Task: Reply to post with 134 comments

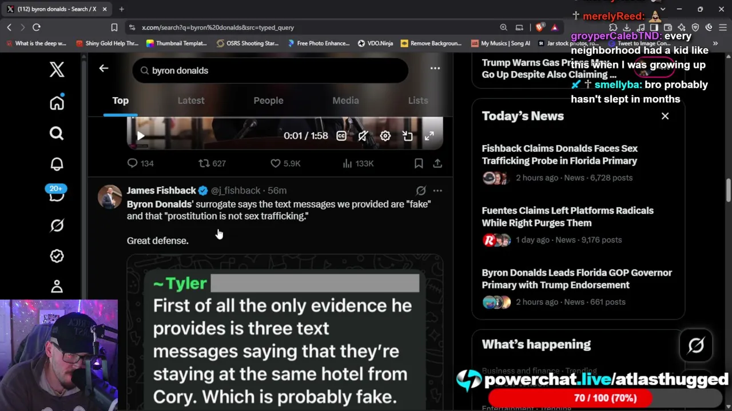Action: [x=140, y=163]
